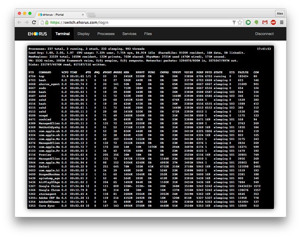301x238 pixels.
Task: Click the 'spindump_age' process name
Action: (x=49, y=178)
